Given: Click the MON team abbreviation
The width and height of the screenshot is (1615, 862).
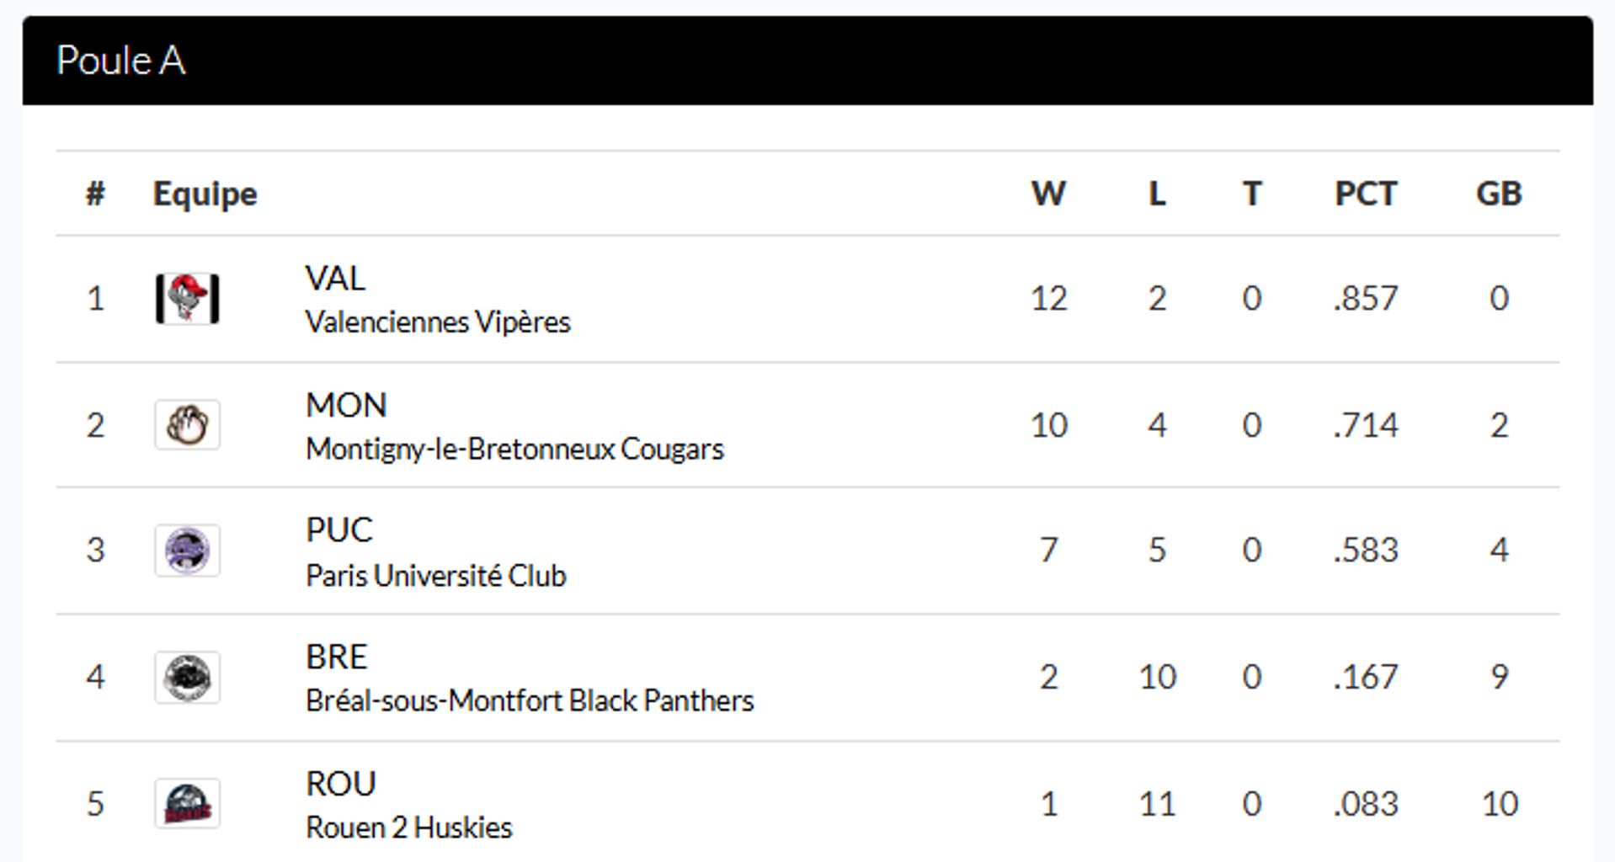Looking at the screenshot, I should pyautogui.click(x=346, y=406).
